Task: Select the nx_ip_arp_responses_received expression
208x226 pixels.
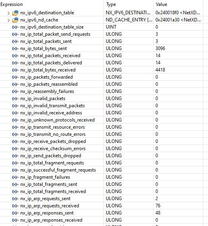Action: point(51,220)
